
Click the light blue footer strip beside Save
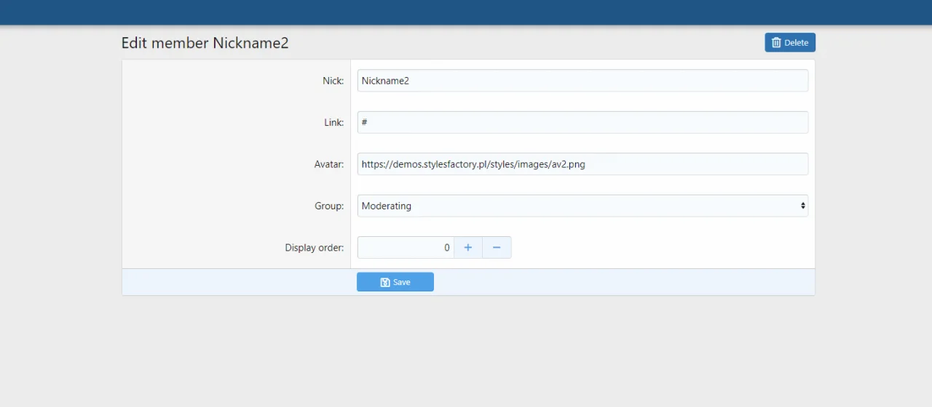tap(619, 282)
